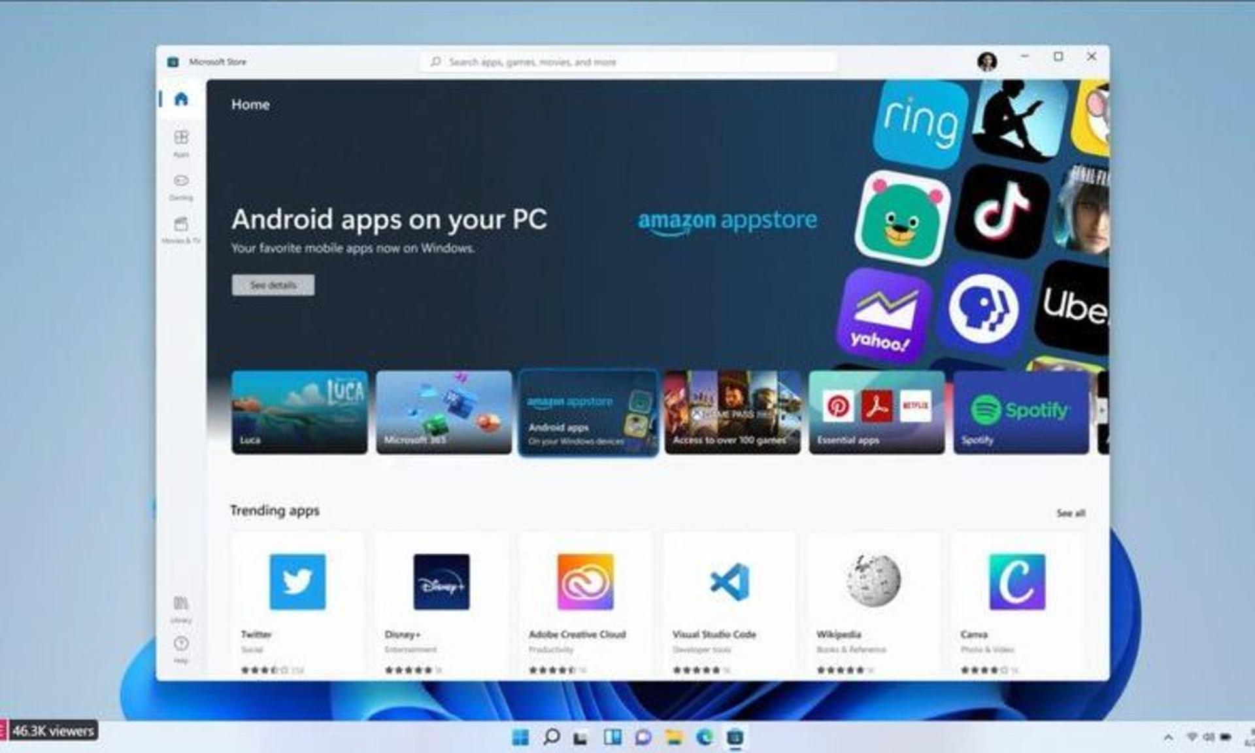
Task: Select the Amazon Appstore Android apps card
Action: coord(588,412)
